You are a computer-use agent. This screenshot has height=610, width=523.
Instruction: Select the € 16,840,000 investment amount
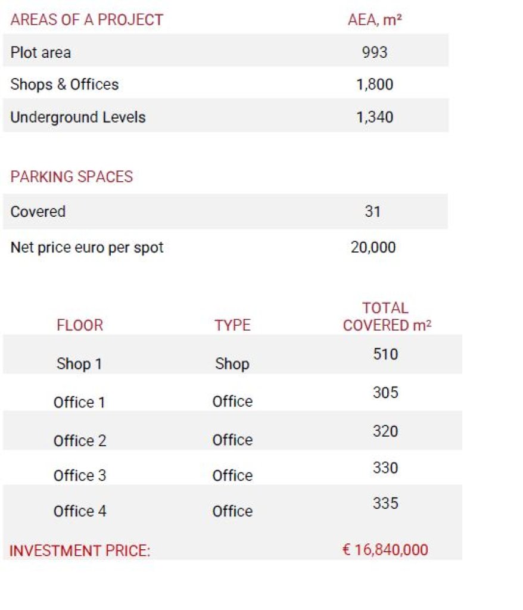pos(385,550)
